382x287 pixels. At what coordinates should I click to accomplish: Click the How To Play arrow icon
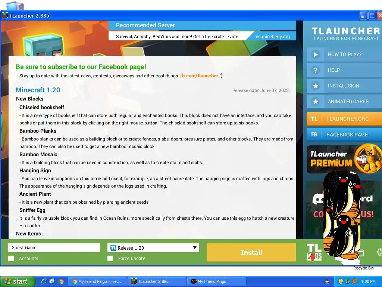[x=316, y=55]
